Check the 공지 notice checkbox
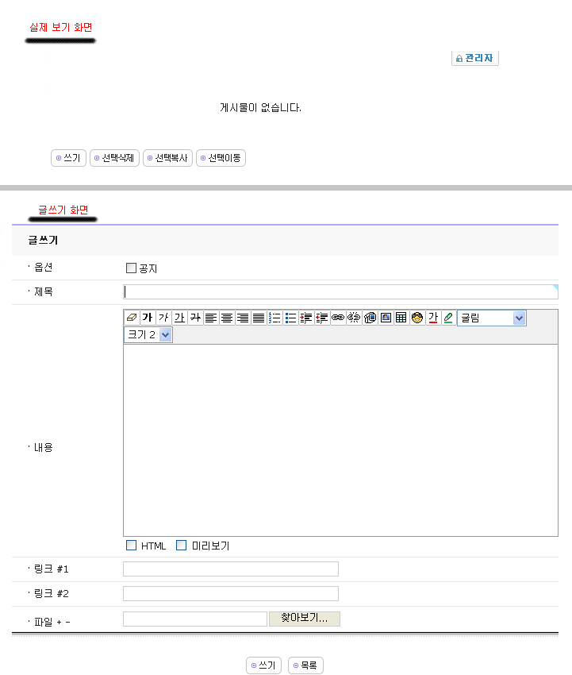This screenshot has height=675, width=572. [x=131, y=268]
